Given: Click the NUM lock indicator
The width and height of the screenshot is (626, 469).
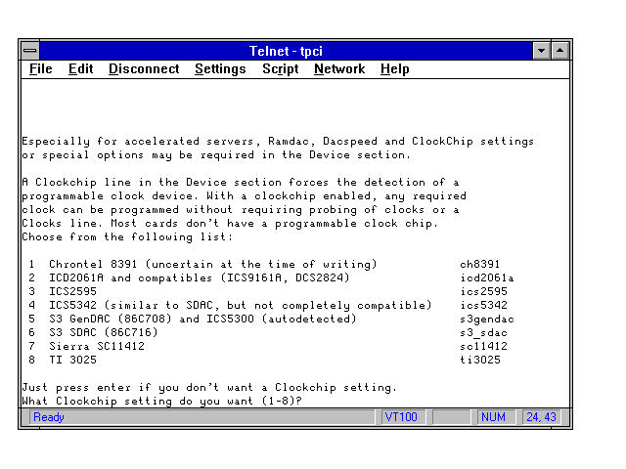Looking at the screenshot, I should pyautogui.click(x=494, y=417).
